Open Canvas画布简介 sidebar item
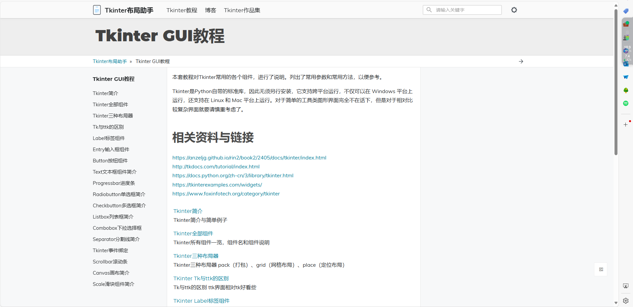Image resolution: width=633 pixels, height=307 pixels. (x=111, y=273)
